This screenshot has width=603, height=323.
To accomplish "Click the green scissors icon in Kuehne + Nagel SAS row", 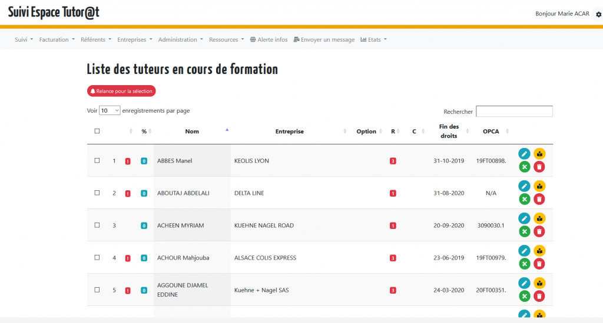I will [524, 296].
